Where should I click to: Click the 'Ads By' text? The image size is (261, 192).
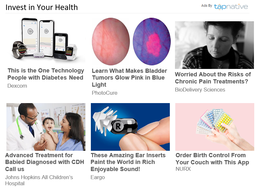pos(206,5)
